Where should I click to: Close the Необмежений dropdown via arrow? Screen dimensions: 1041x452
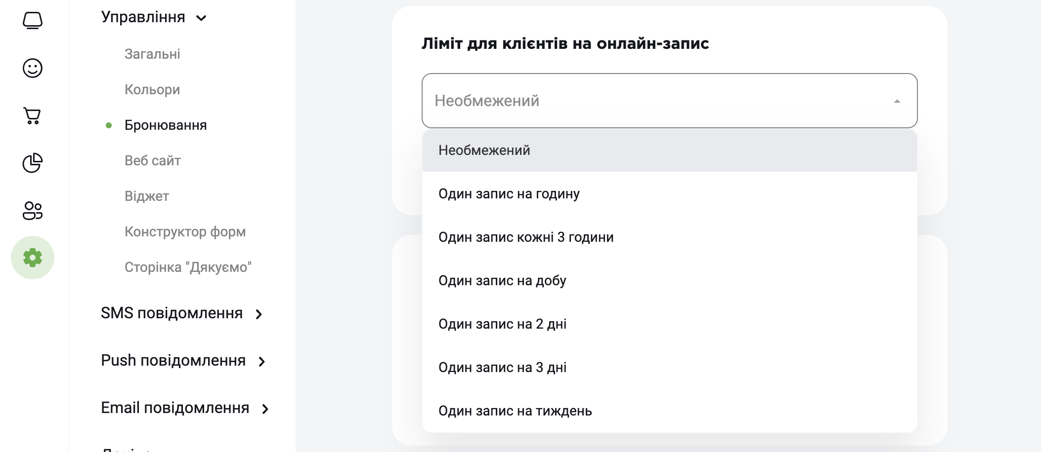897,101
